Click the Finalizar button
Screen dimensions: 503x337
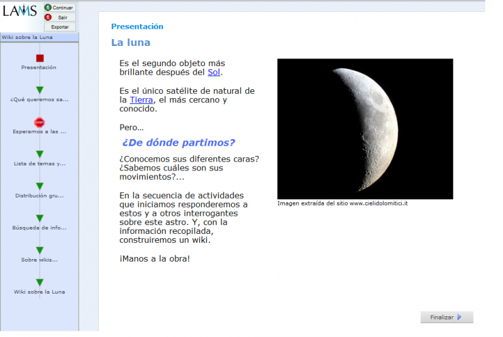tap(446, 317)
